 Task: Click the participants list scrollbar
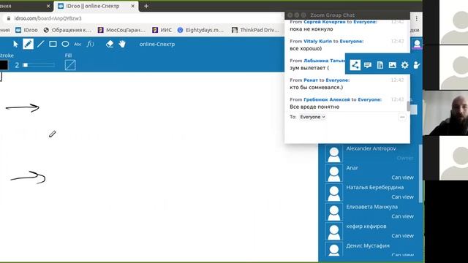click(x=420, y=173)
